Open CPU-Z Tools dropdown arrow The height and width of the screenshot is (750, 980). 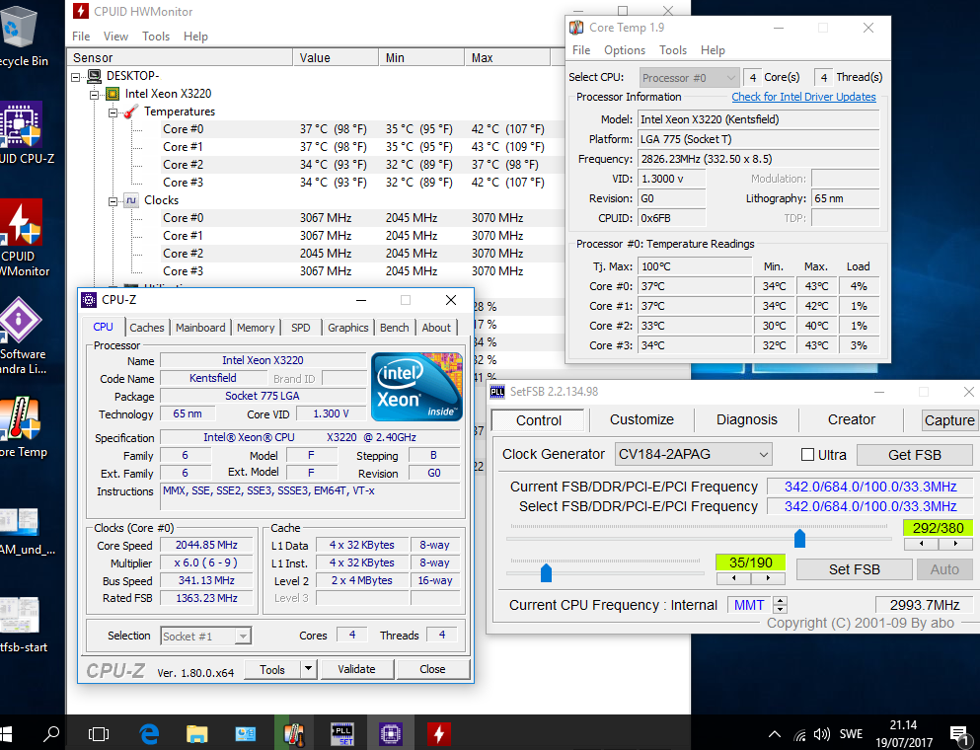[308, 669]
